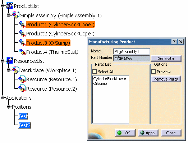Click the Product3 OilSump icon

point(22,43)
